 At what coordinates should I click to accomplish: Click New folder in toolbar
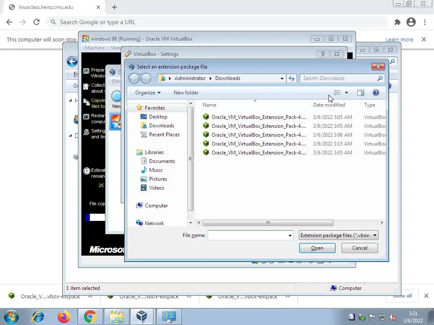pyautogui.click(x=186, y=93)
